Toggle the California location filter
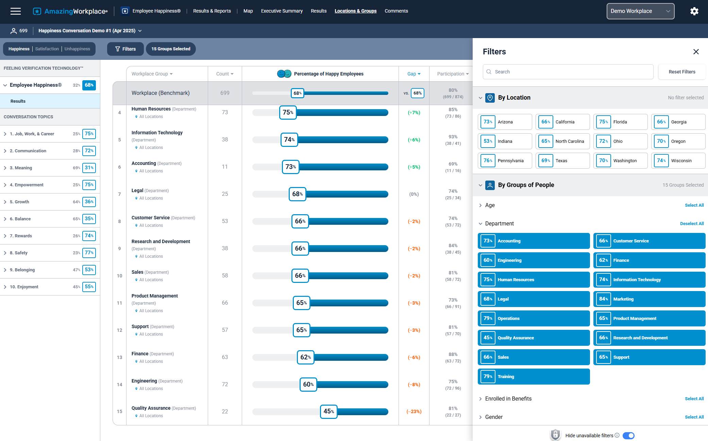Viewport: 708px width, 441px height. 562,122
